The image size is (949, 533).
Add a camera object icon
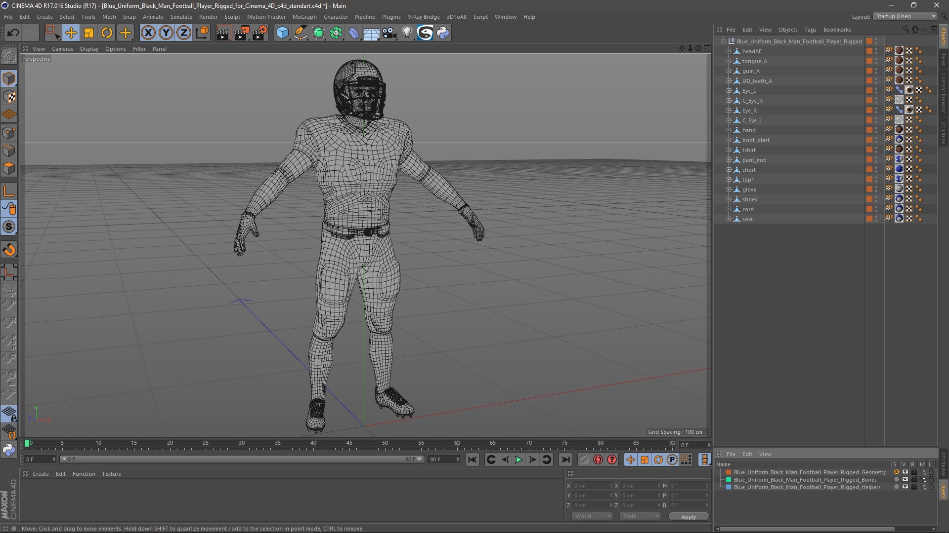(389, 33)
